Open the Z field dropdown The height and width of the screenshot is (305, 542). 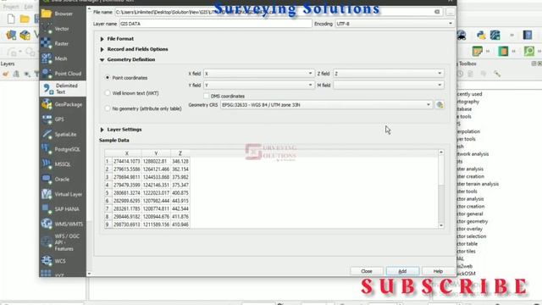[388, 74]
